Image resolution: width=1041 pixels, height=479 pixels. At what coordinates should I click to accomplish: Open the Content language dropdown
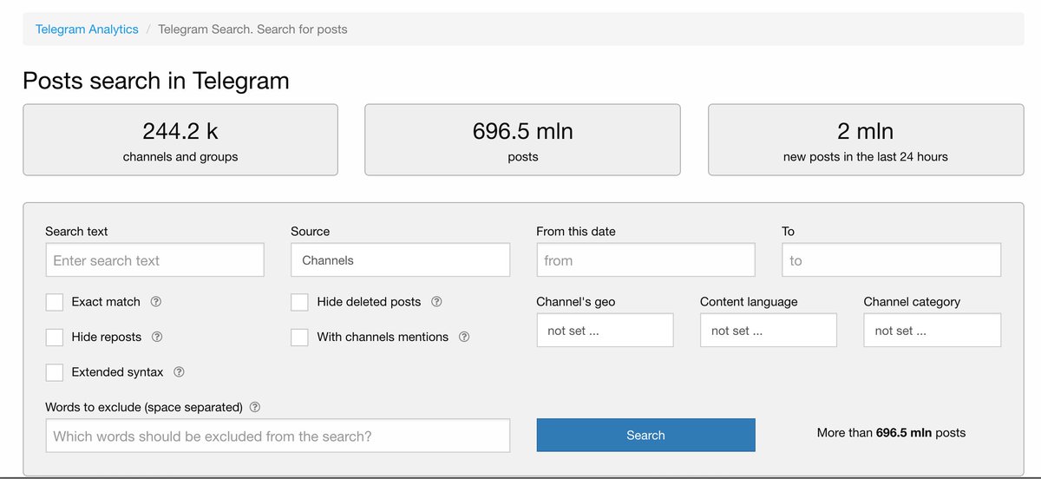click(769, 331)
